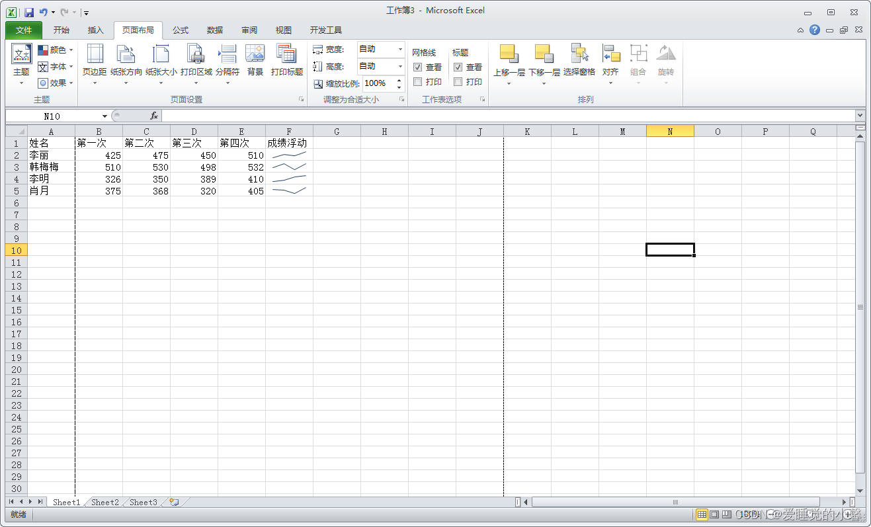Decrease 缩放比例 scale with down spinner
Screen dimensions: 871x527
(x=399, y=87)
